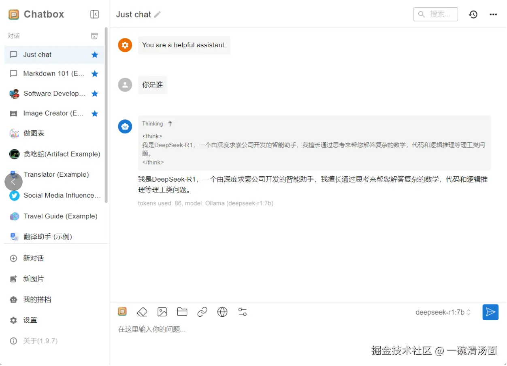Click the 你是谁 user message
Image resolution: width=507 pixels, height=366 pixels.
coord(152,85)
